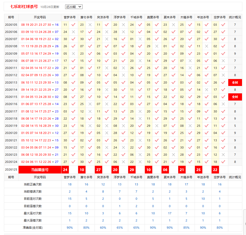Click the cross mark for 木槿杀号 in row 2026119
The width and height of the screenshot is (246, 235).
[190, 126]
